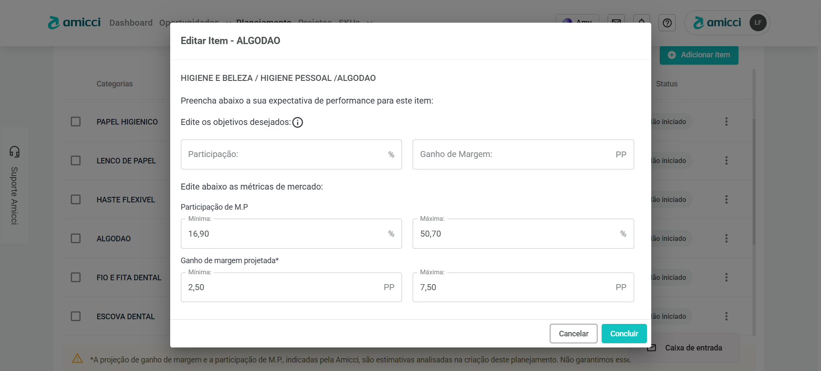This screenshot has width=821, height=371.
Task: Open the three-dot menu for ESCOVA DENTAL row
Action: point(726,316)
